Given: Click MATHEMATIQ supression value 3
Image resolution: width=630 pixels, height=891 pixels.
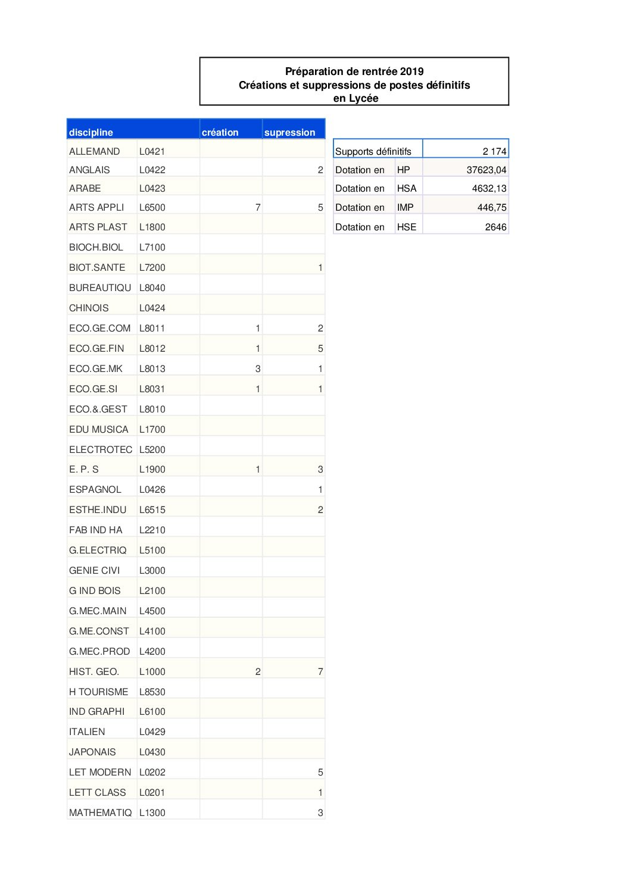Looking at the screenshot, I should pos(294,810).
